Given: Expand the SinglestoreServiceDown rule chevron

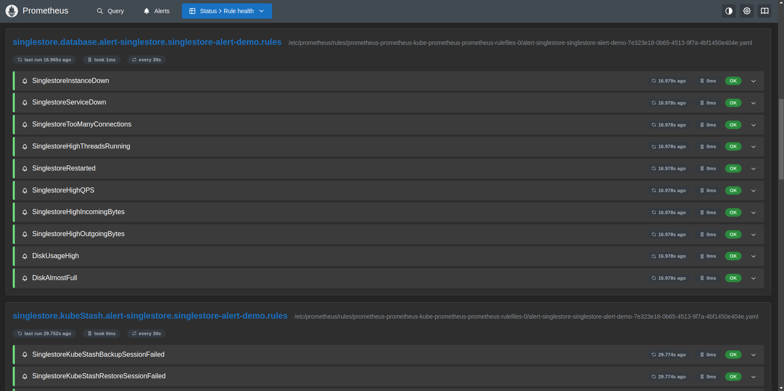Looking at the screenshot, I should pyautogui.click(x=753, y=103).
